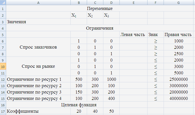
Task: Select merged cell 'Спрос заказчиков'
Action: 38,47
